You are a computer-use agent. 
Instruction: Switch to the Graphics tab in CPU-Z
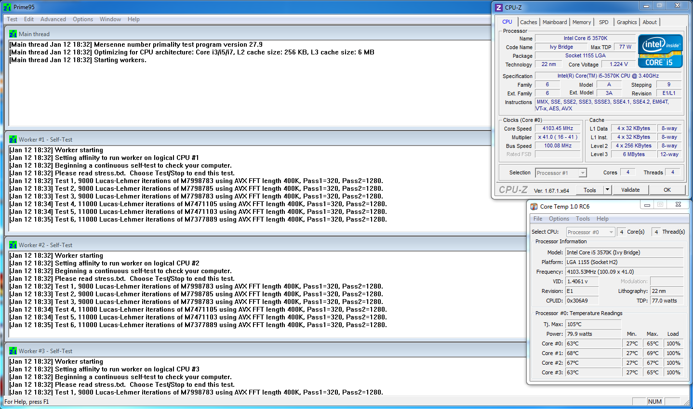[627, 22]
